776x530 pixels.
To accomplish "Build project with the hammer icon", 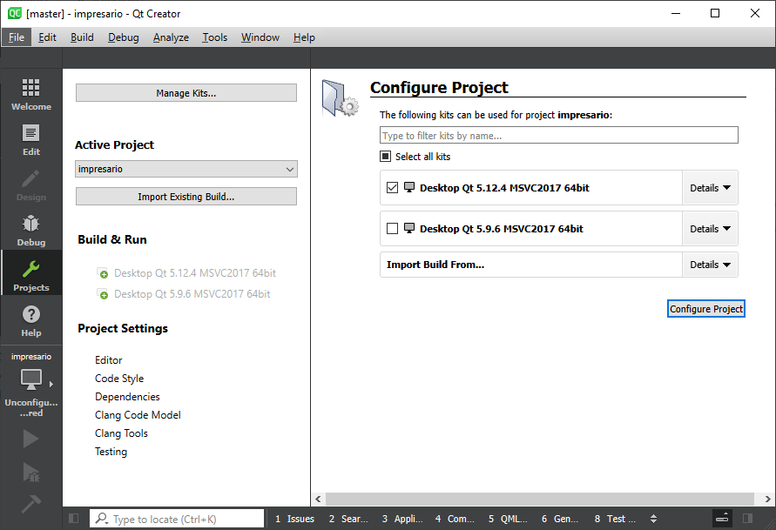I will (x=30, y=505).
